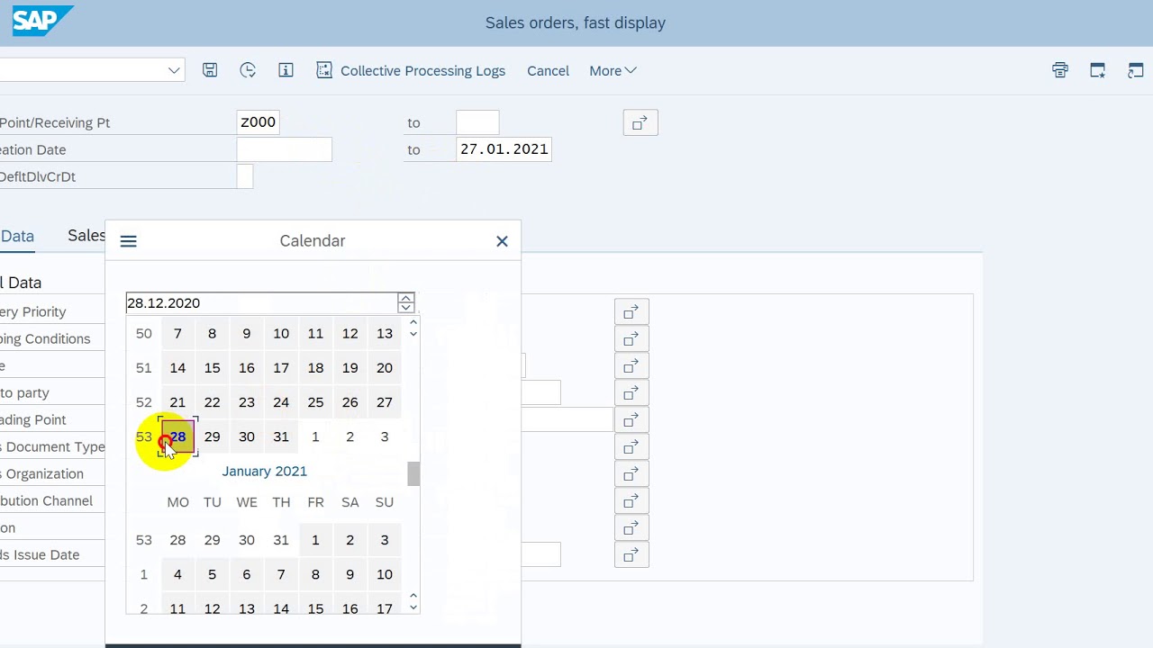Click multiple selection button for Goods Issue Date
This screenshot has width=1153, height=648.
(631, 554)
